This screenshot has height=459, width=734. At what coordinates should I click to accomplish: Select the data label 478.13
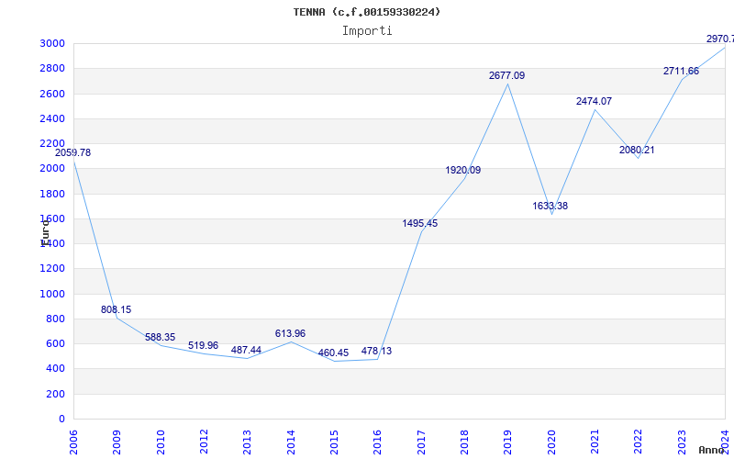(376, 351)
